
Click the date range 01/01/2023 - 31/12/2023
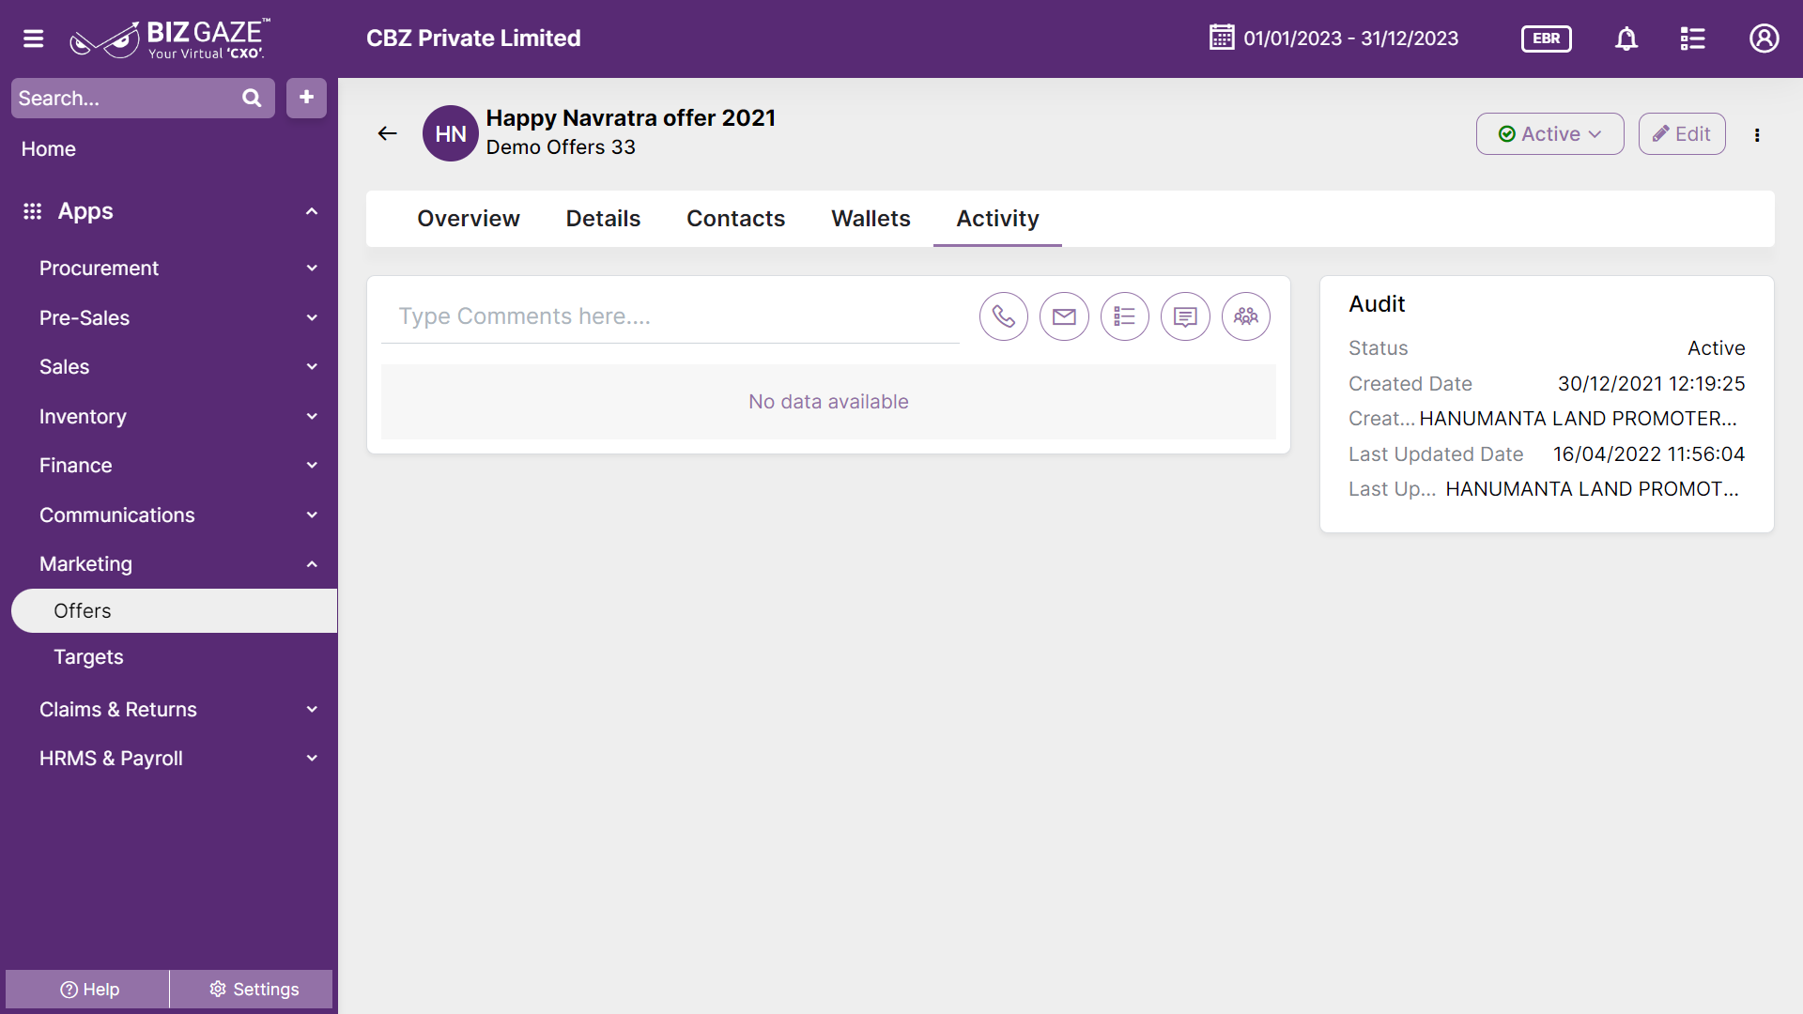pos(1350,38)
